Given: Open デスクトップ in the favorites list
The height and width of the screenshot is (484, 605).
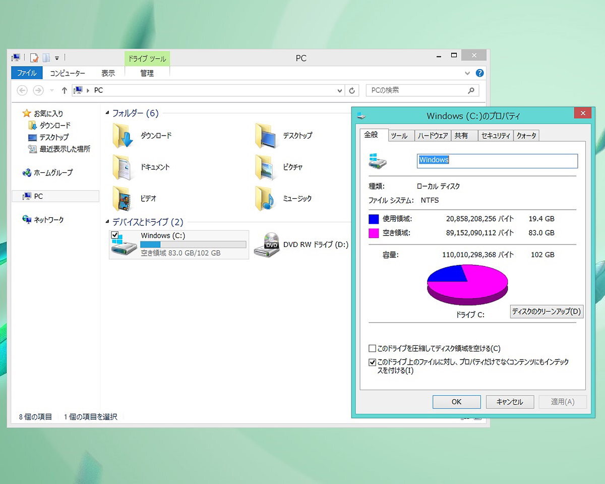Looking at the screenshot, I should point(54,137).
